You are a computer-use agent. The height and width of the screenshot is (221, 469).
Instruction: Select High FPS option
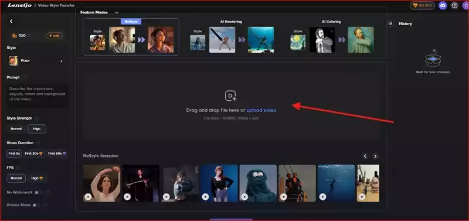point(37,178)
